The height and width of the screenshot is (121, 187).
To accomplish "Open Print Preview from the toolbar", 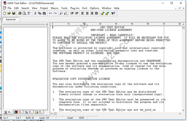I will pos(24,13).
